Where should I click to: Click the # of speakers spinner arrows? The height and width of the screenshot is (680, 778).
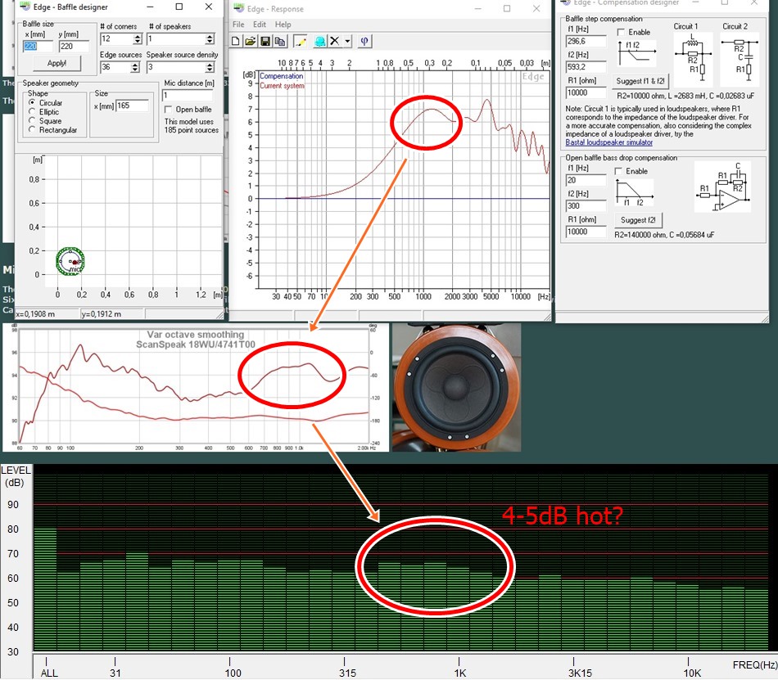click(210, 38)
